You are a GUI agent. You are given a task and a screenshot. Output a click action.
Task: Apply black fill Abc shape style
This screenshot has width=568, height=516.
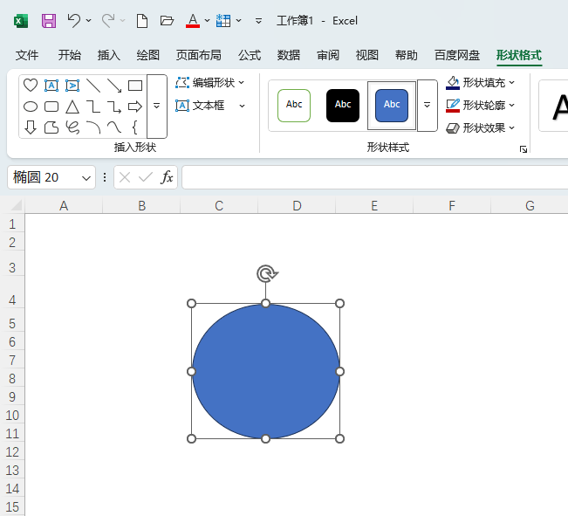pyautogui.click(x=343, y=105)
